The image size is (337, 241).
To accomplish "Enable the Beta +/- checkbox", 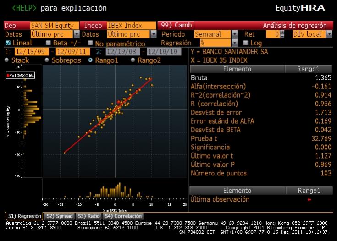I will coord(48,43).
